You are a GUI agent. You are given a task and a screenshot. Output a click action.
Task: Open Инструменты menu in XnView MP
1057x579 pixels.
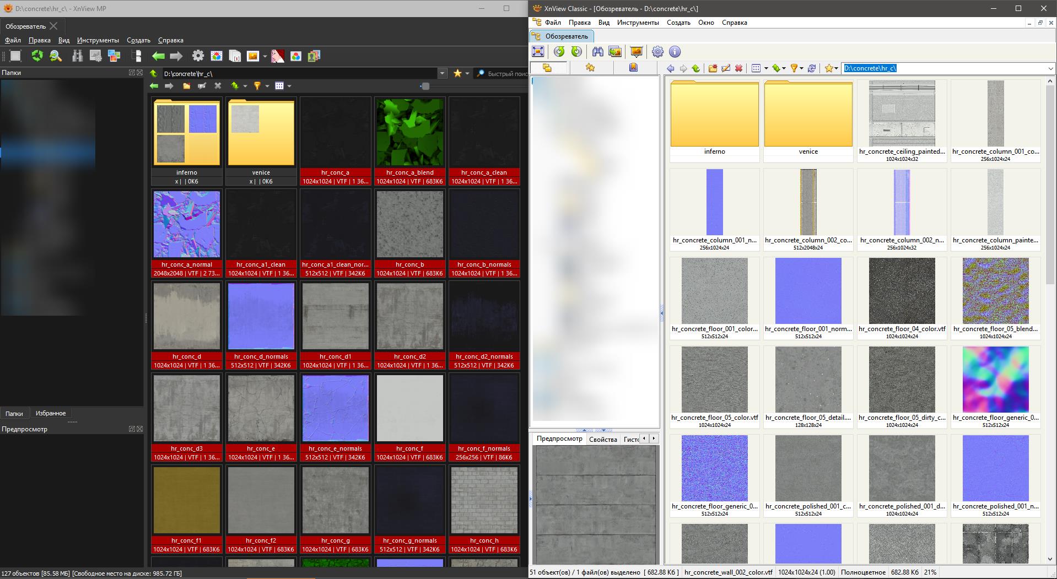(98, 40)
